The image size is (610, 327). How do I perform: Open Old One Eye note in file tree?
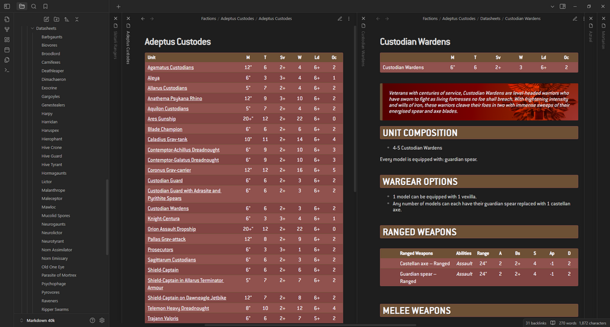coord(53,267)
